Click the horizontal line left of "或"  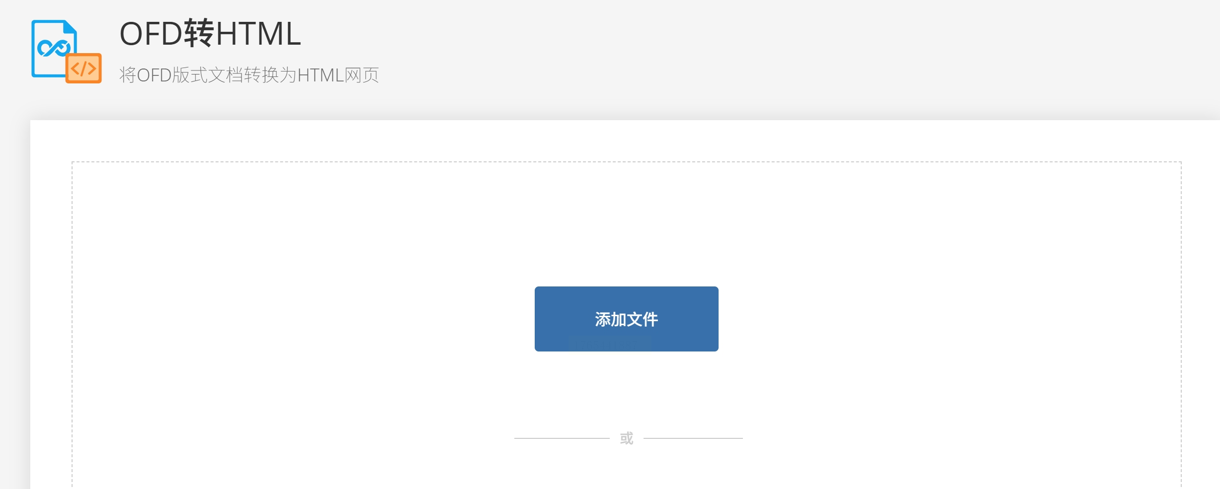click(x=562, y=438)
